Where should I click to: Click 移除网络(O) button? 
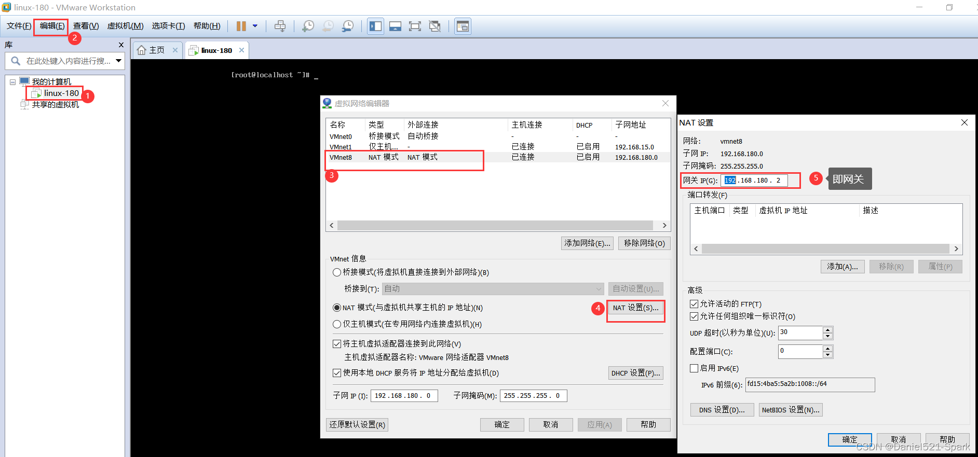[x=644, y=243]
